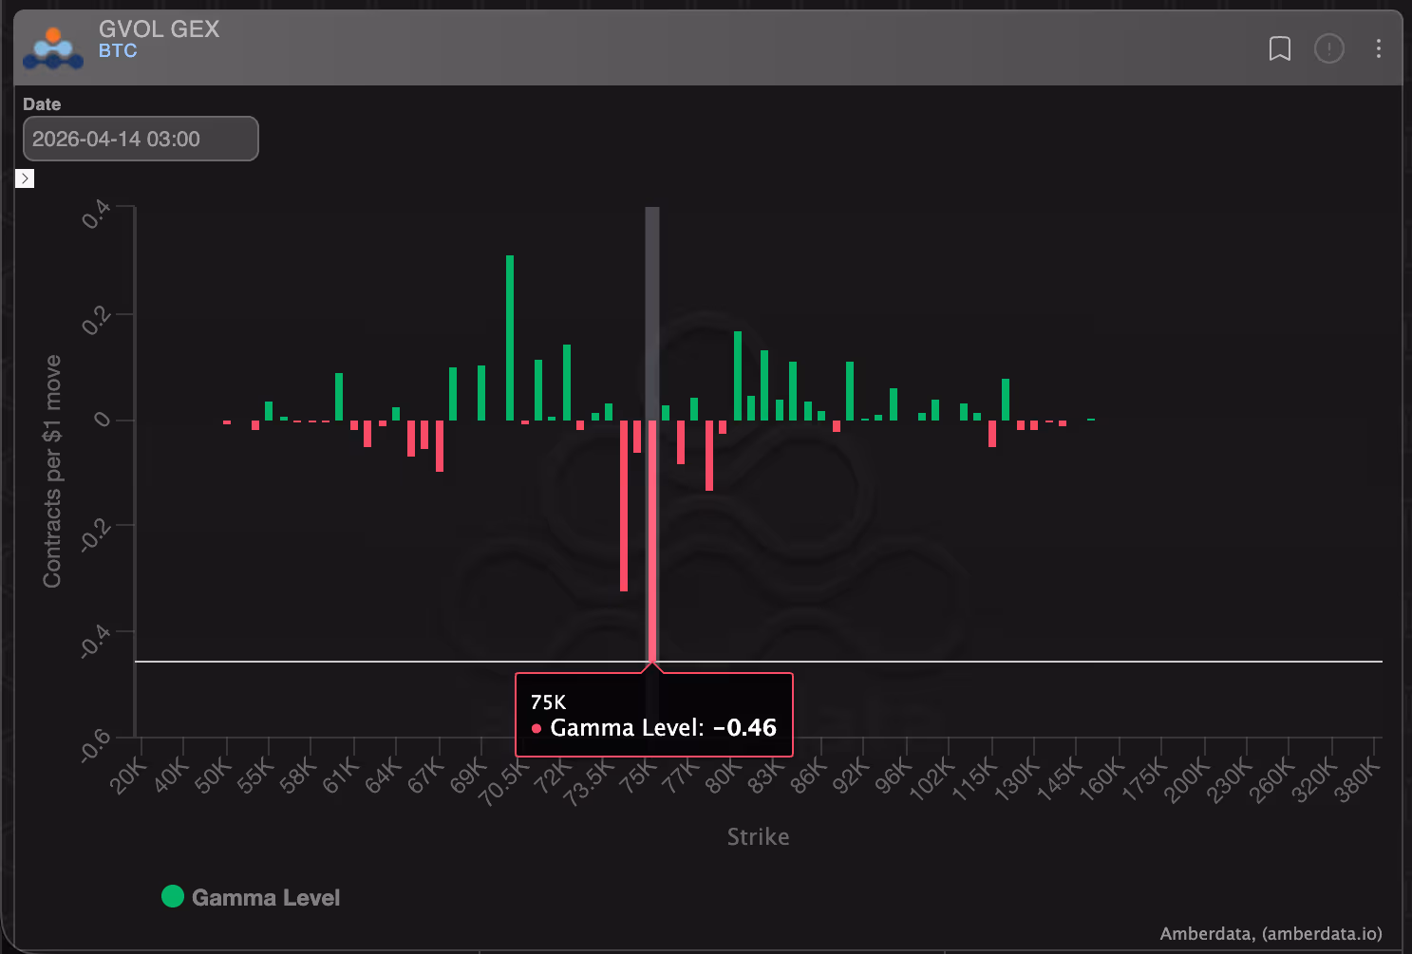
Task: Click the GVOL GEX title text
Action: pos(159,29)
